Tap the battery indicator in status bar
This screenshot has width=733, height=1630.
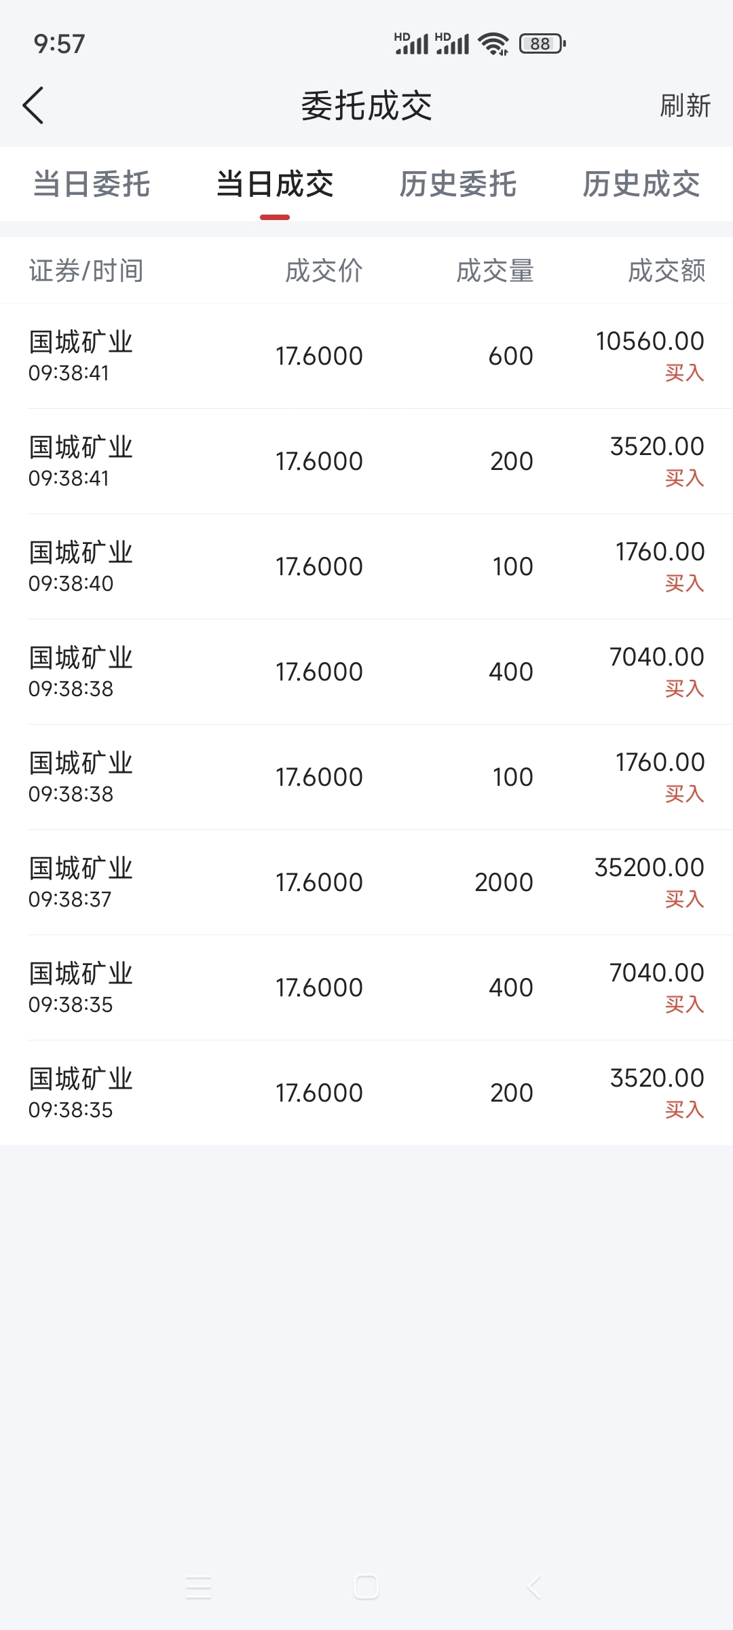point(542,44)
